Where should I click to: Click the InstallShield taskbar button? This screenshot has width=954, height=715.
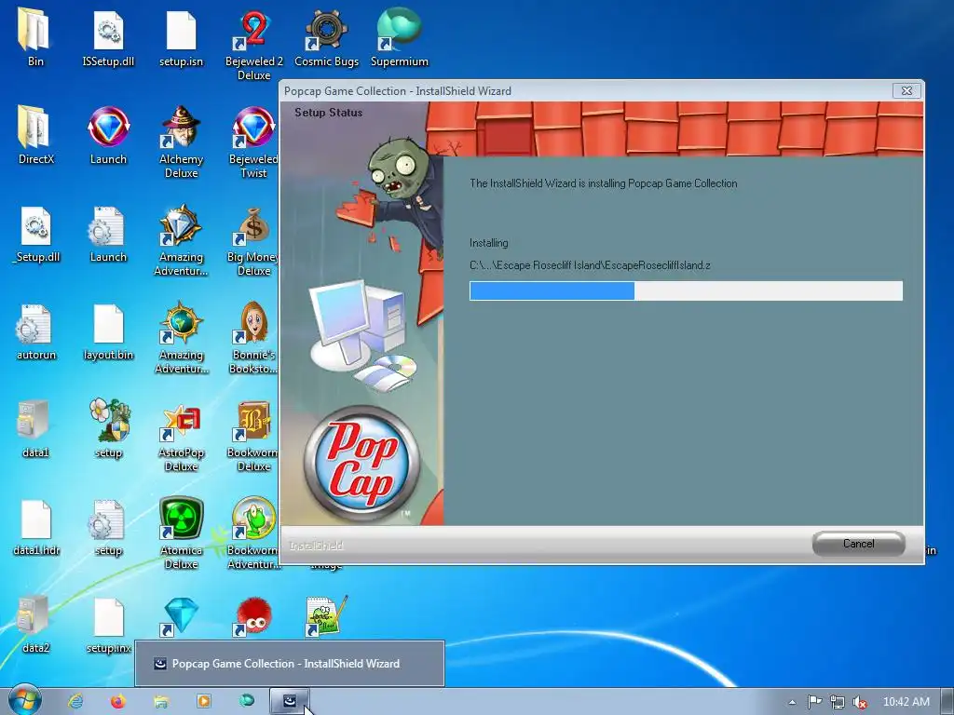[x=290, y=702]
